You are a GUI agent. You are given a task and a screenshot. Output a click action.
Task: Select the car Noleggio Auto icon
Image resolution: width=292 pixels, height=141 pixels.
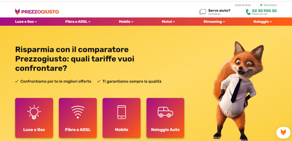[165, 112]
